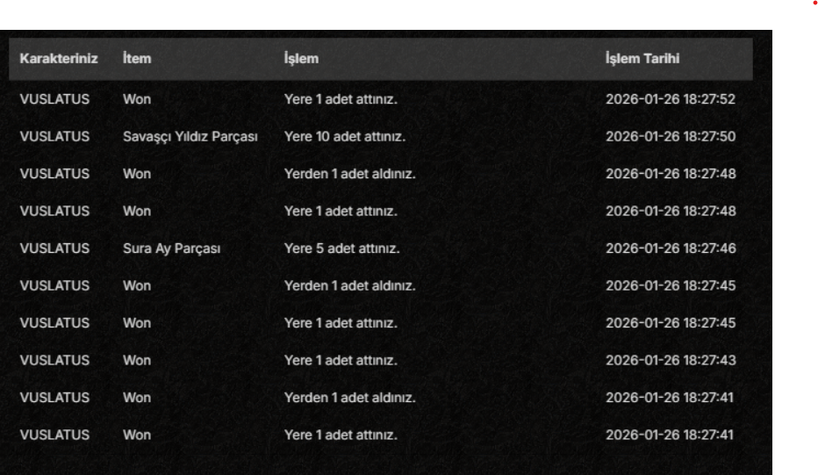818x475 pixels.
Task: Click the 'Yere 5 adet attınız.' entry
Action: click(341, 248)
